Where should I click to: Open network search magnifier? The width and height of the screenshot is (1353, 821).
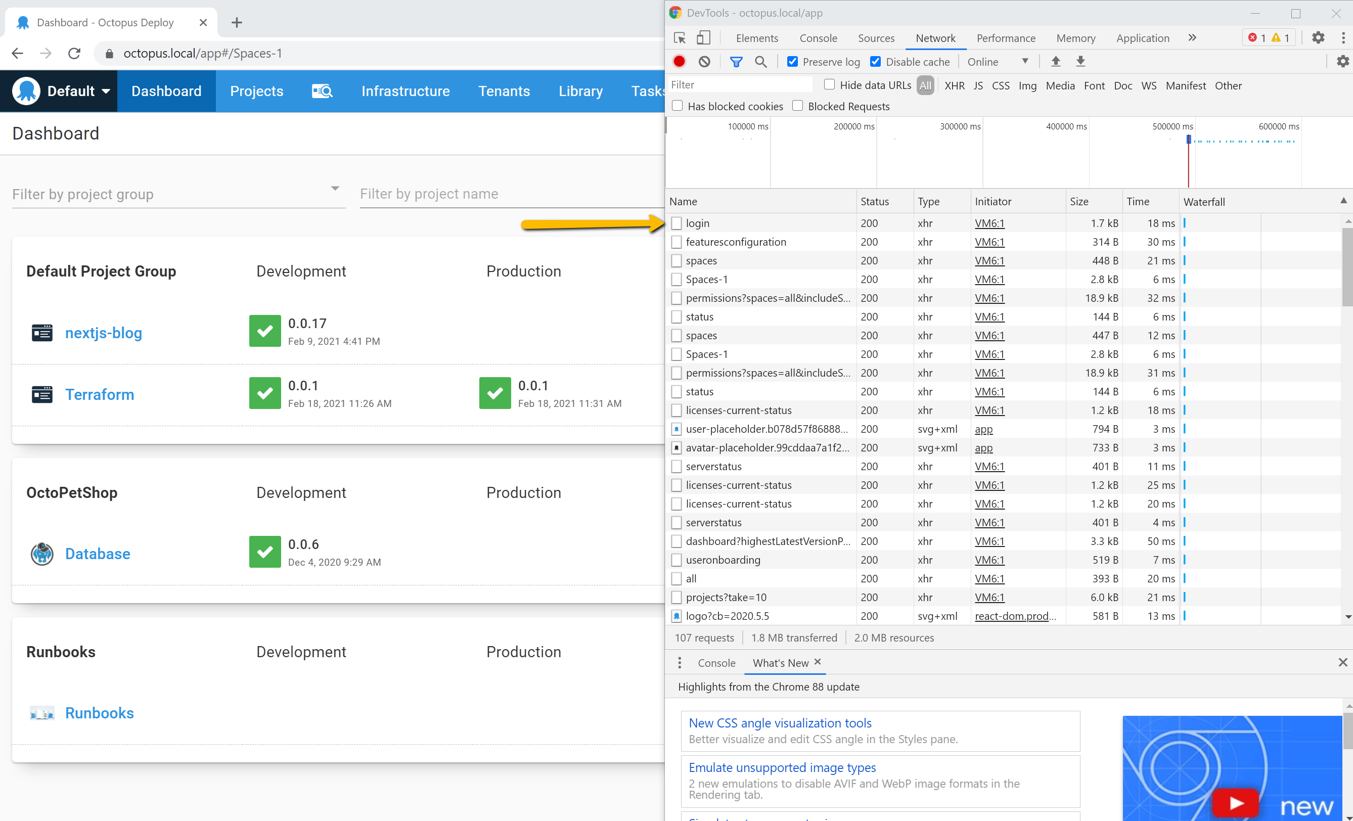pyautogui.click(x=760, y=62)
